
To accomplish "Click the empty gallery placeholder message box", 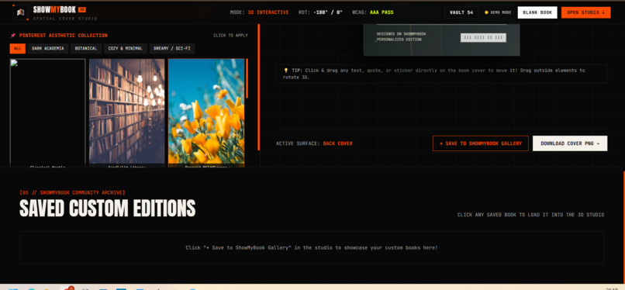I will pyautogui.click(x=312, y=248).
